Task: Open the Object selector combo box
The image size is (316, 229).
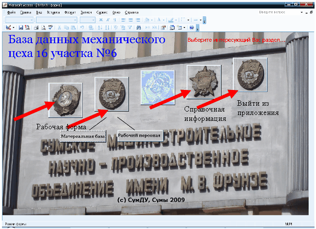Action: tap(19, 20)
